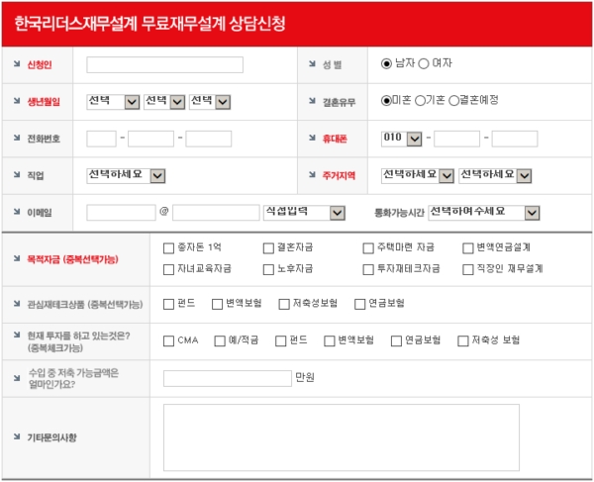Check CMA under current investments

pos(168,341)
